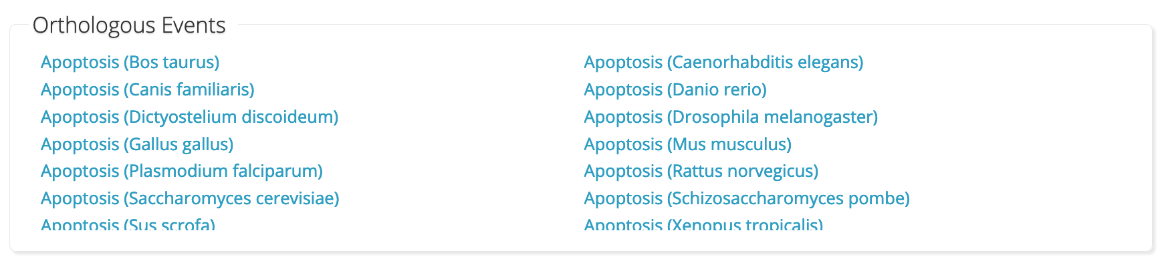Open the Apoptosis (Bos taurus) link
Image resolution: width=1170 pixels, height=271 pixels.
(130, 62)
